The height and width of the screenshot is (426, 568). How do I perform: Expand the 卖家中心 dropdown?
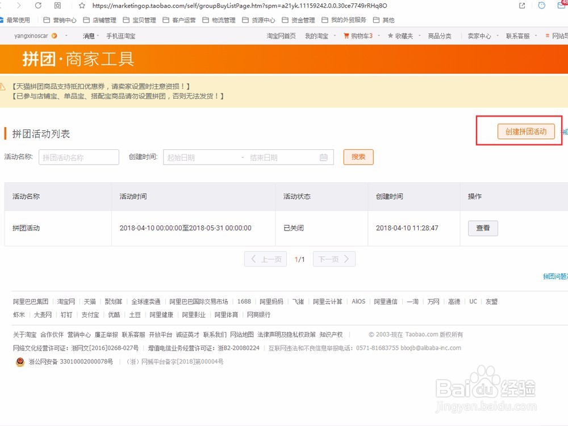point(486,35)
